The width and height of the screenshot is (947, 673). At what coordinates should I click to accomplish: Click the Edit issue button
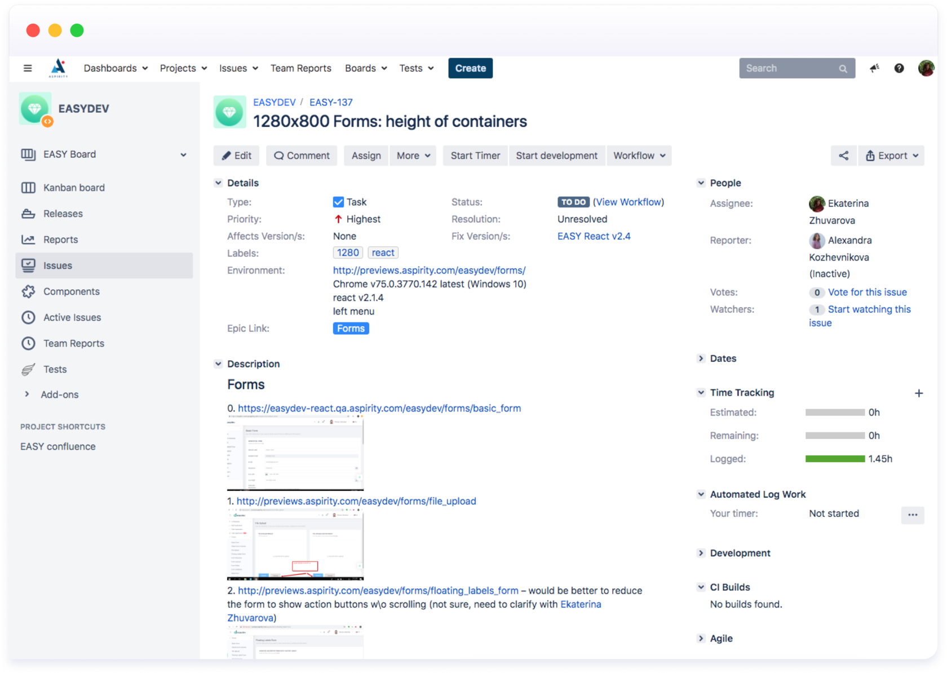(236, 156)
